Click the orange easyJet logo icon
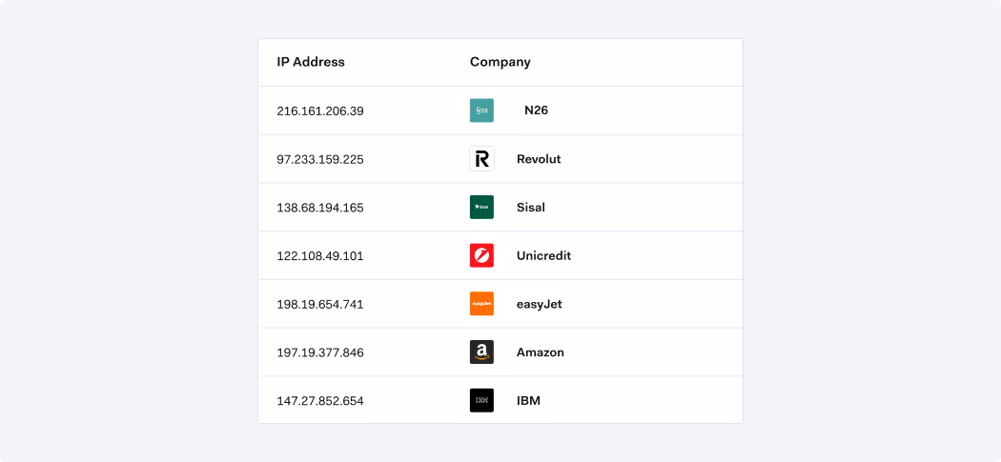This screenshot has width=1001, height=462. (x=481, y=304)
